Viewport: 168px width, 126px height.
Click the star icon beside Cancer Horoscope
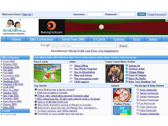[137, 100]
